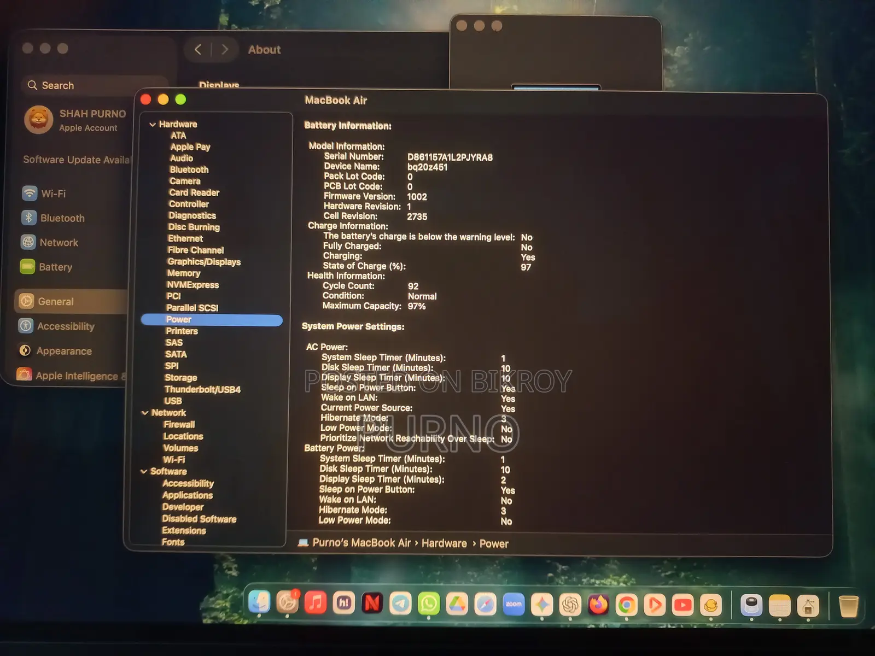Collapse the Software section in the tree

(x=144, y=471)
